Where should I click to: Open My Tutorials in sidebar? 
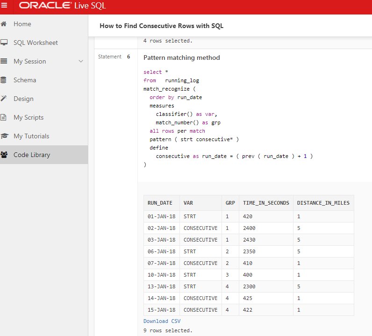coord(44,136)
